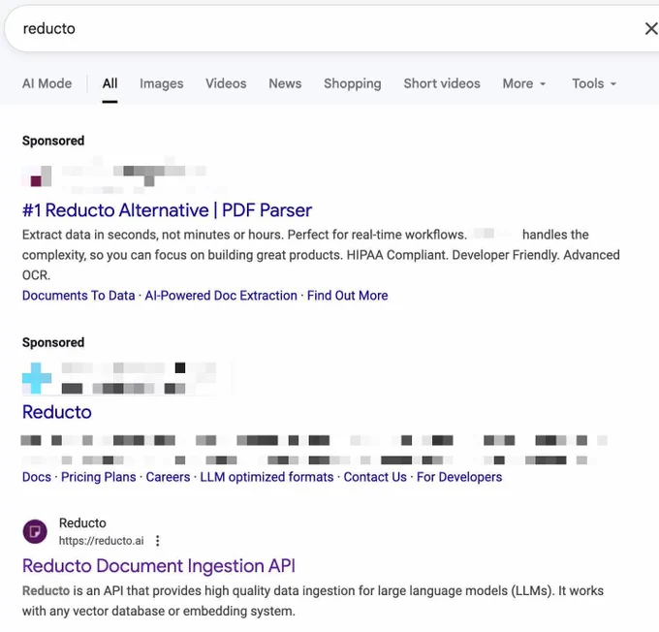The width and height of the screenshot is (659, 632).
Task: Click the first "Sponsored" label
Action: tap(53, 141)
